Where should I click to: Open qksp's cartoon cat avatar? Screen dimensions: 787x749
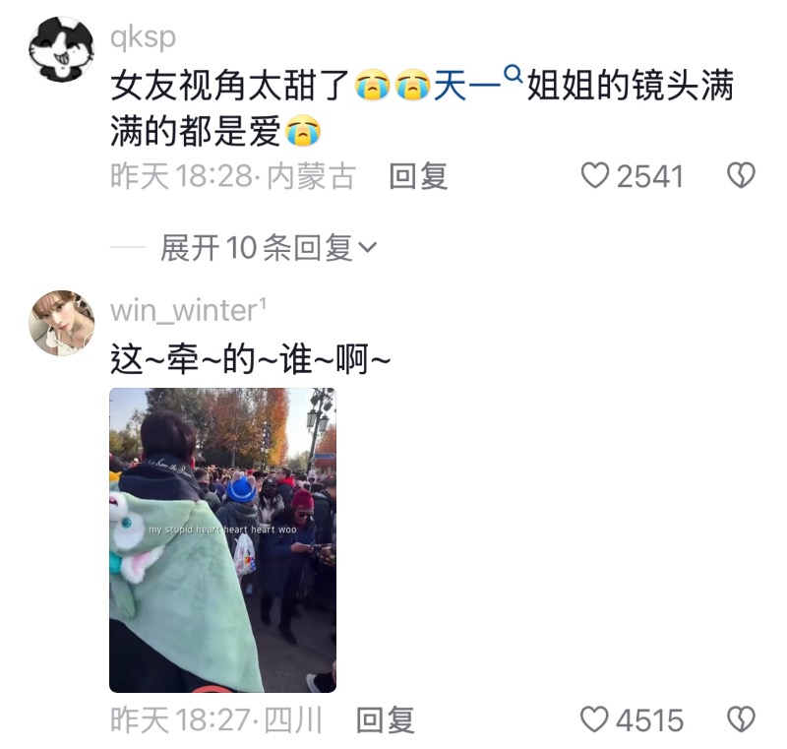point(61,48)
